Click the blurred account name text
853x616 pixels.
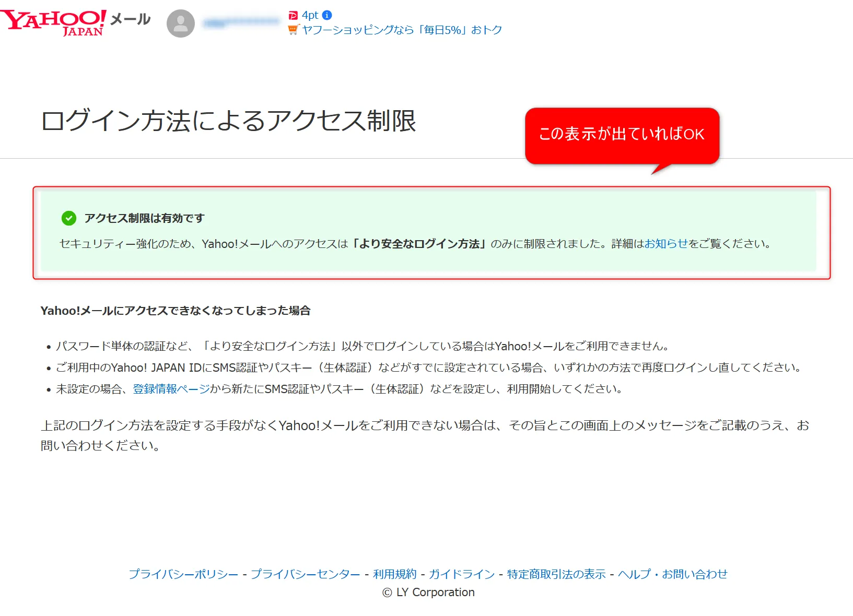(x=241, y=22)
